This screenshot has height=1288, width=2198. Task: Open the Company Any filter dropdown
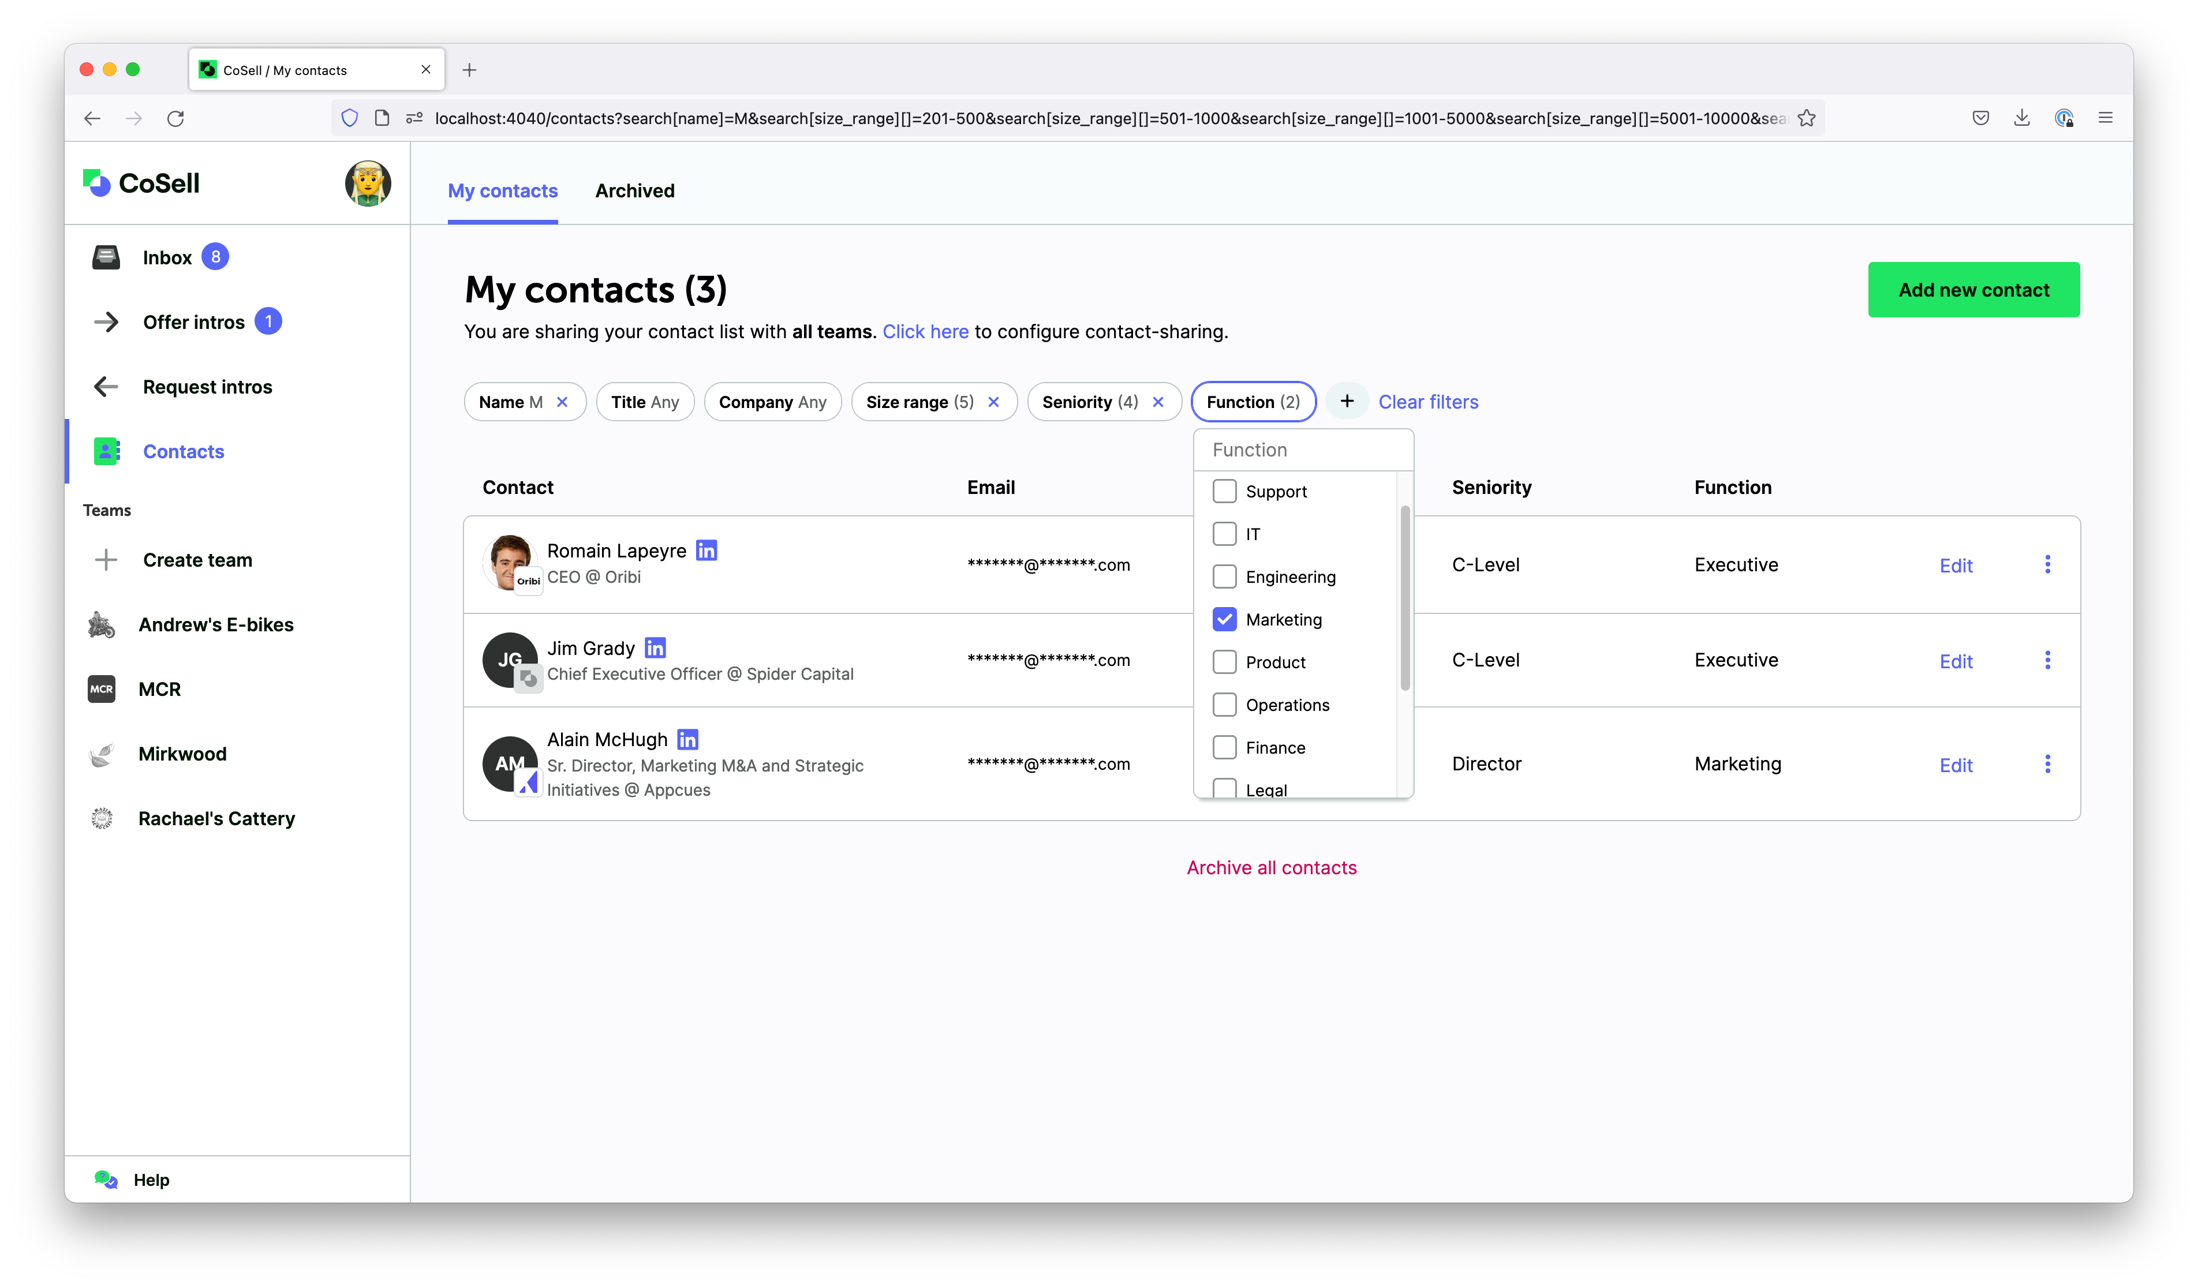click(x=772, y=402)
